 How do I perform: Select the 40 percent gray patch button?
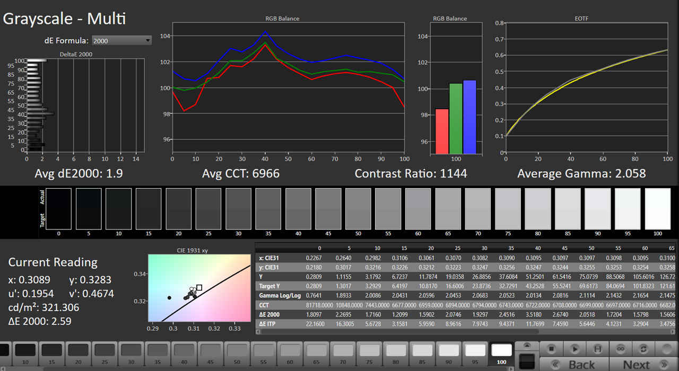[x=185, y=354]
